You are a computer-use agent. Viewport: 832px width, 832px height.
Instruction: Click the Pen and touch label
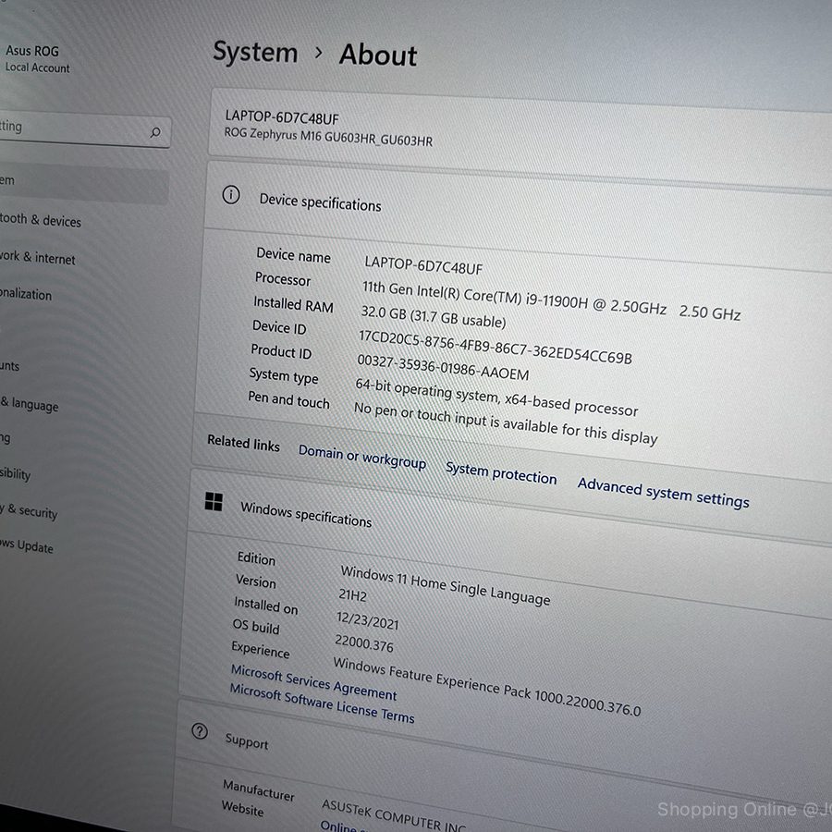pos(288,399)
